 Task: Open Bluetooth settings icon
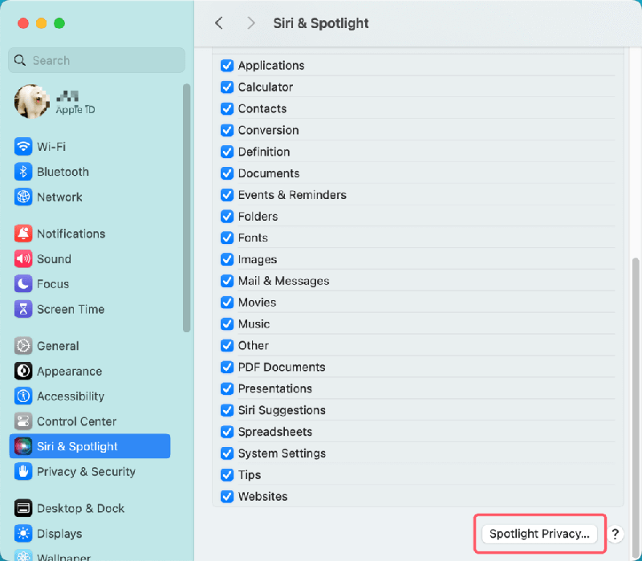pos(23,172)
